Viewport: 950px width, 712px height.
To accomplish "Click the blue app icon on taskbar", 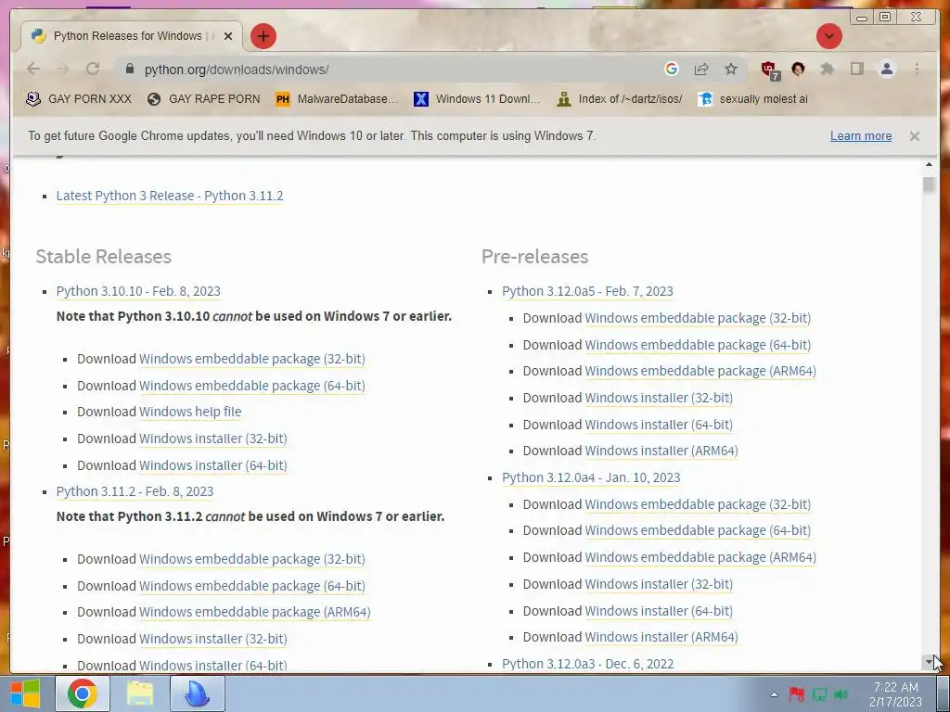I will (x=197, y=693).
